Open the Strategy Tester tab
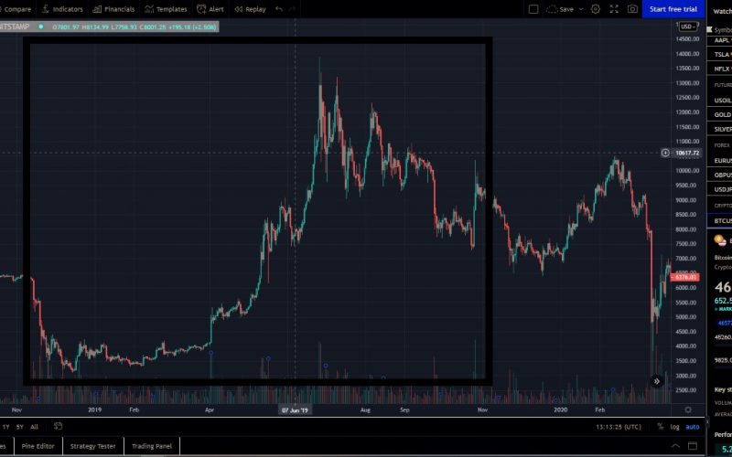This screenshot has width=732, height=457. point(96,446)
